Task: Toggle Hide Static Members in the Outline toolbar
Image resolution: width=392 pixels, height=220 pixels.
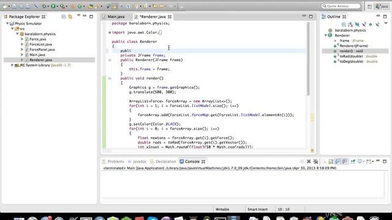Action: [x=364, y=24]
